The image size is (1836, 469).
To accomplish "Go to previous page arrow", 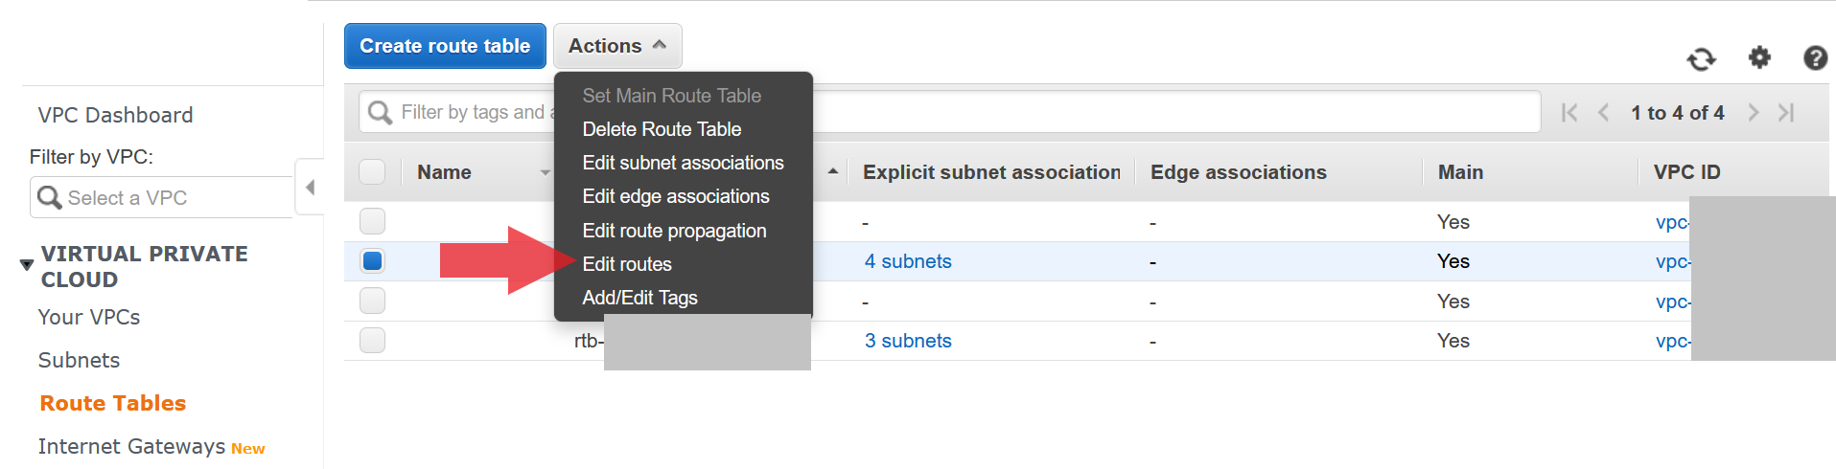I will (x=1604, y=113).
